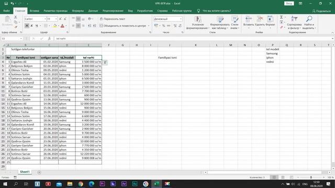Open Форматировать как таблицу gallery
Image resolution: width=335 pixels, height=188 pixels.
pos(220,22)
